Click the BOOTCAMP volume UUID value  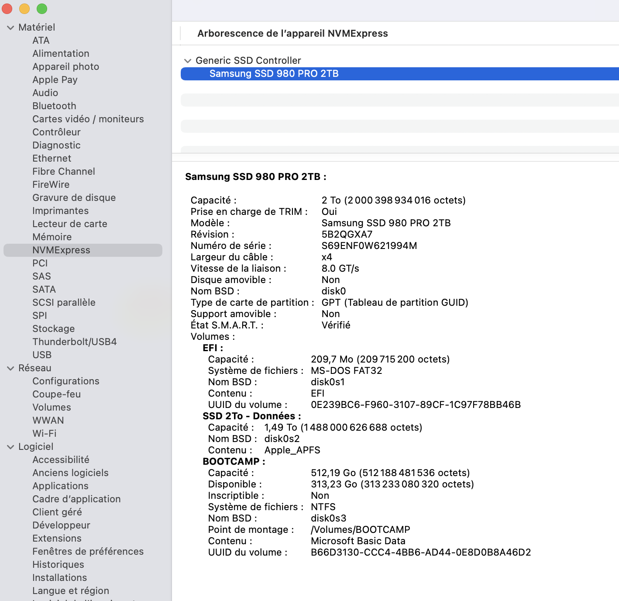tap(421, 552)
